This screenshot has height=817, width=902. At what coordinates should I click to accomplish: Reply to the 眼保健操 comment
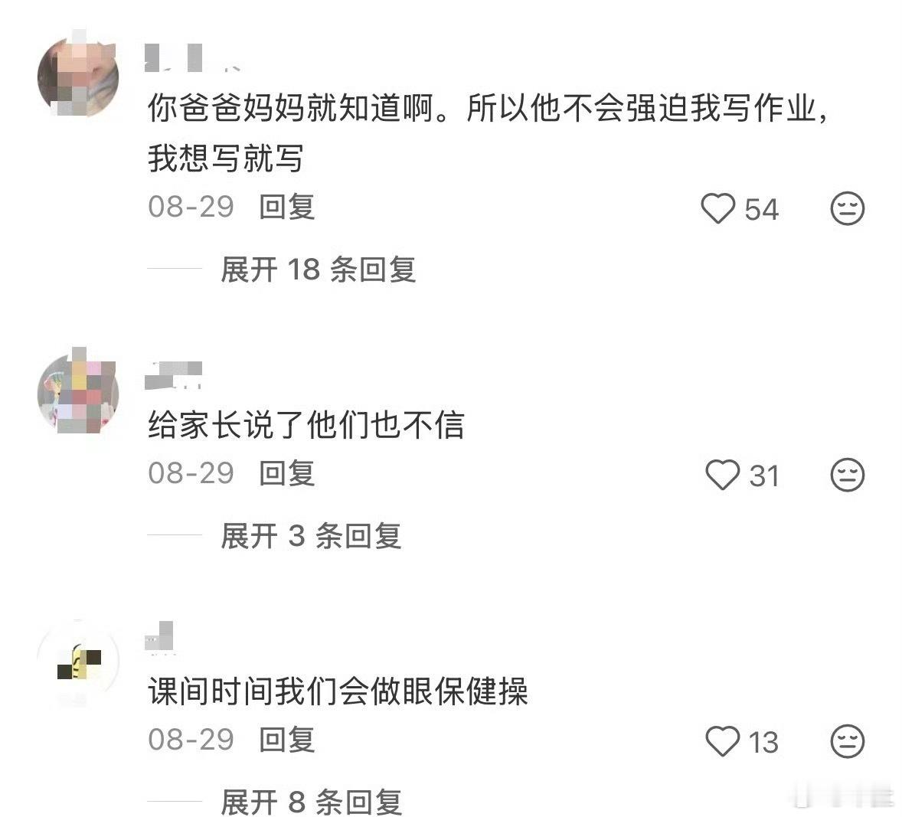pyautogui.click(x=286, y=740)
